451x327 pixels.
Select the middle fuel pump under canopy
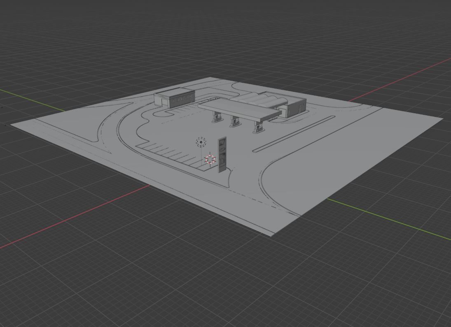point(235,122)
